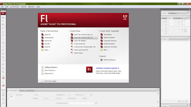Click the Publish Settings button
Viewport: 191px width, 107px height.
(x=47, y=98)
